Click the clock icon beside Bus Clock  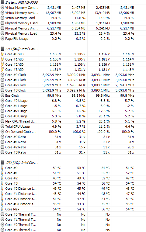2,95
